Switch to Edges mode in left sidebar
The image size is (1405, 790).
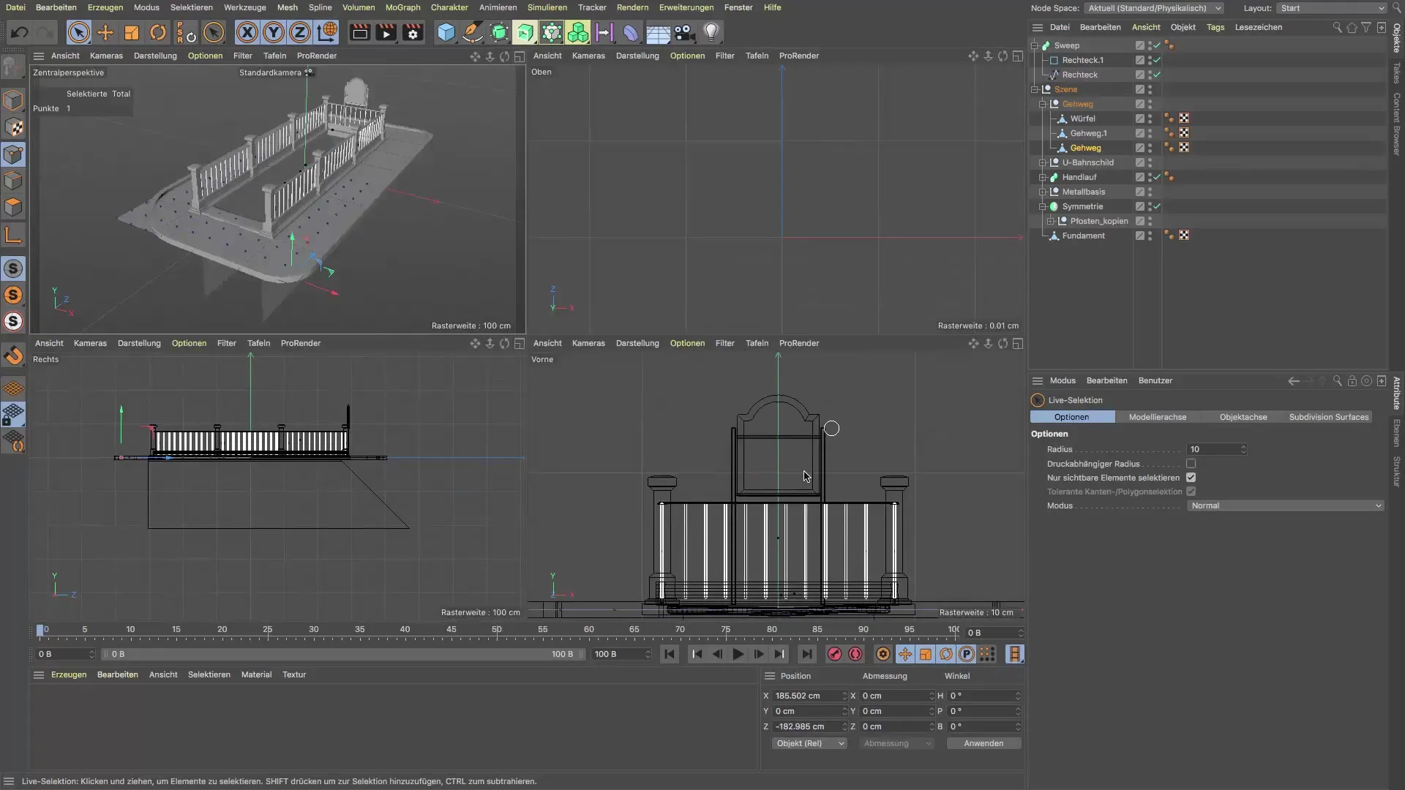[13, 181]
